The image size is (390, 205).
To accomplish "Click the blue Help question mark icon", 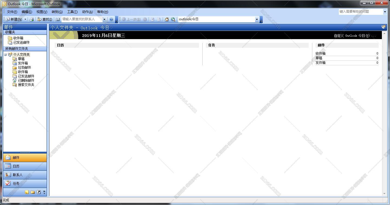I will [111, 19].
